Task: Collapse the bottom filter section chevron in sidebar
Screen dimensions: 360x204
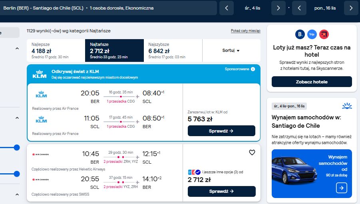Action: [x=17, y=194]
